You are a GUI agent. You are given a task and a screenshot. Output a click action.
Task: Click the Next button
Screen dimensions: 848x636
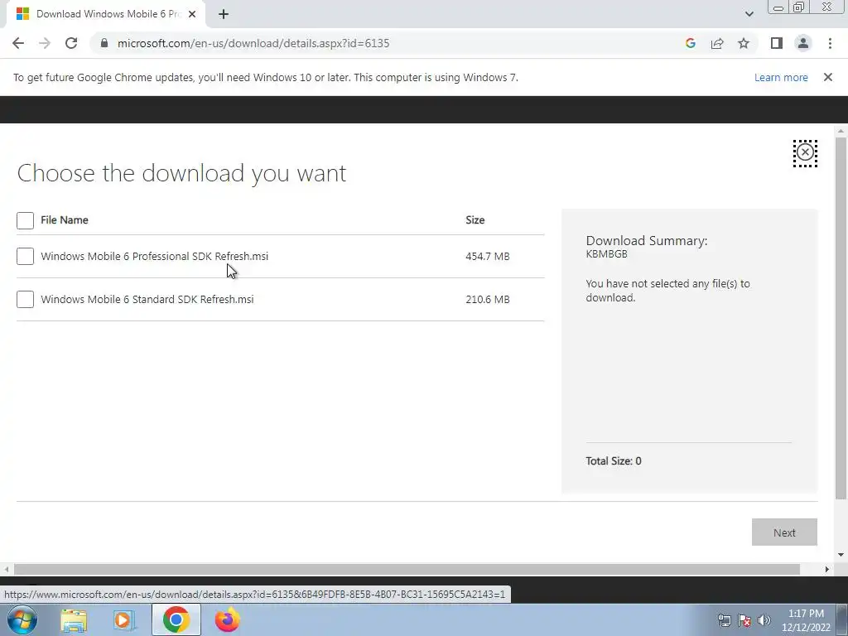tap(784, 532)
